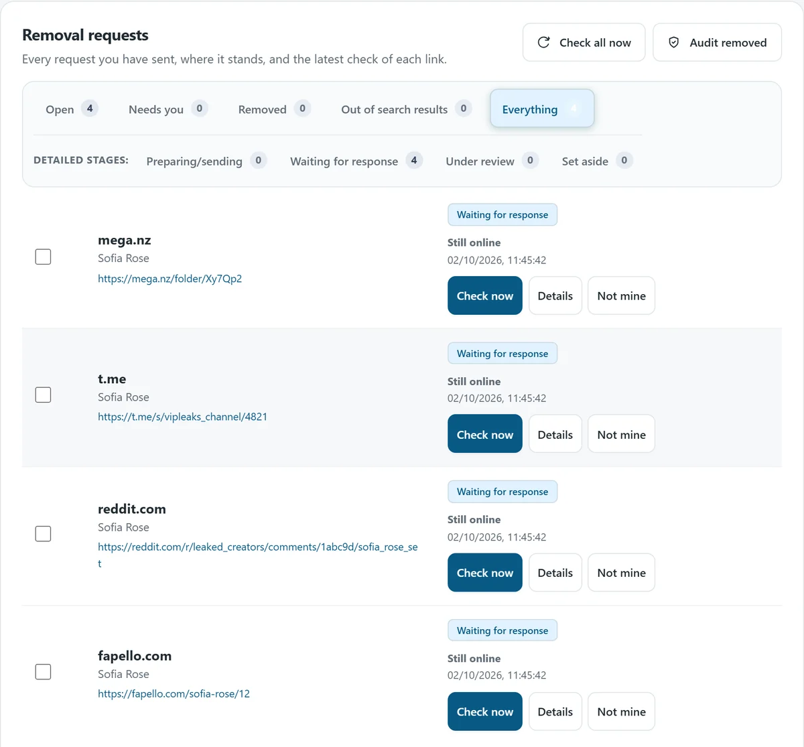Open Details for mega.nz
Viewport: 804px width, 747px height.
tap(555, 295)
